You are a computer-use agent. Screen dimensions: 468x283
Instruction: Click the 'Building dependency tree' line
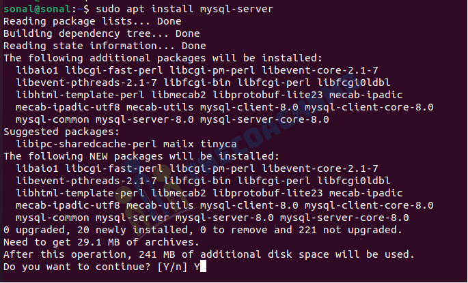(102, 33)
